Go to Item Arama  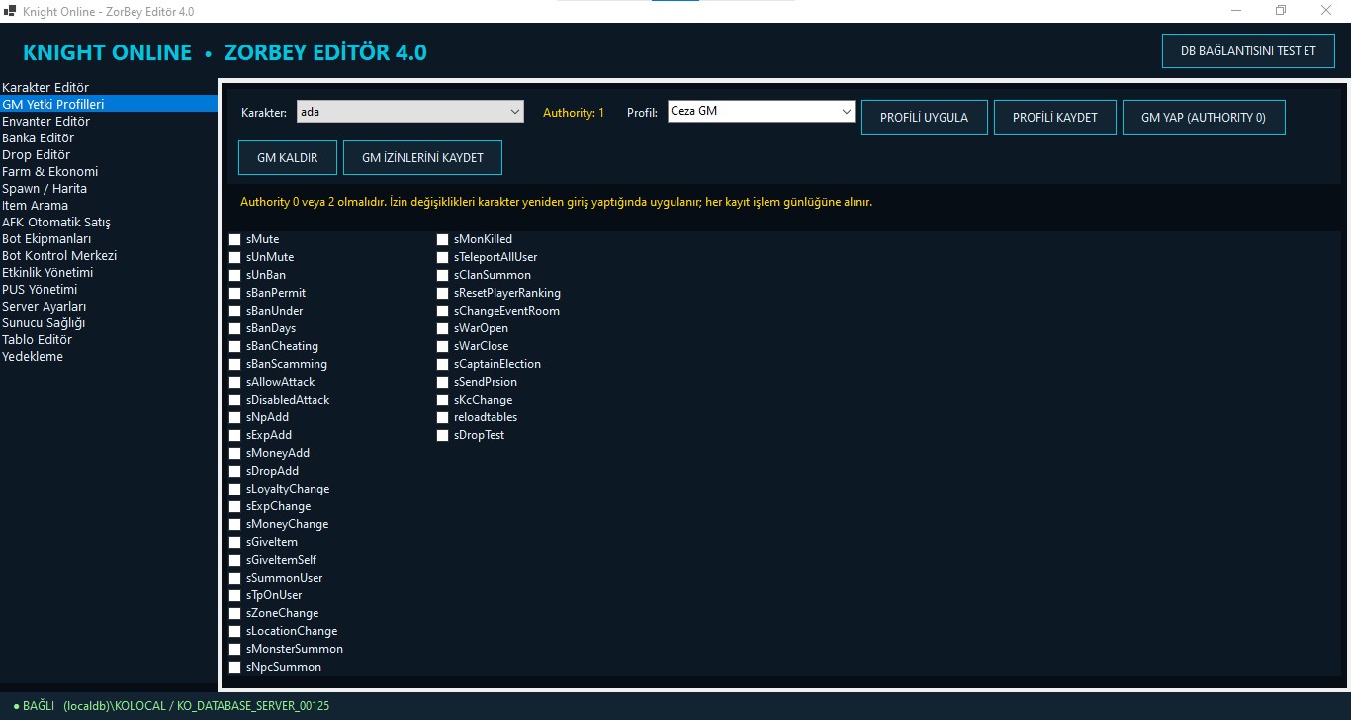click(109, 205)
